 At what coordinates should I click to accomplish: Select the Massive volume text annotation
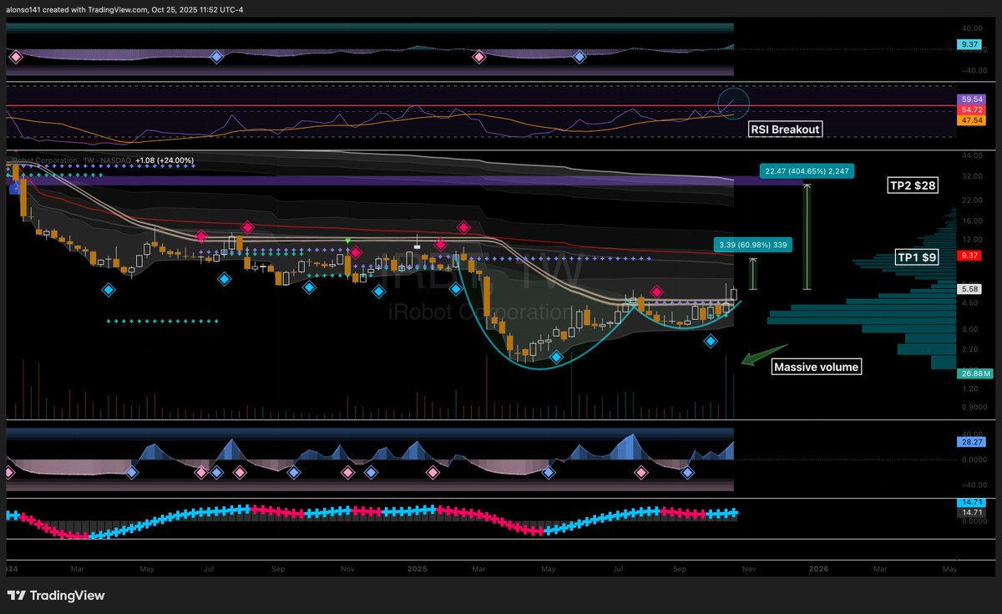pyautogui.click(x=816, y=367)
